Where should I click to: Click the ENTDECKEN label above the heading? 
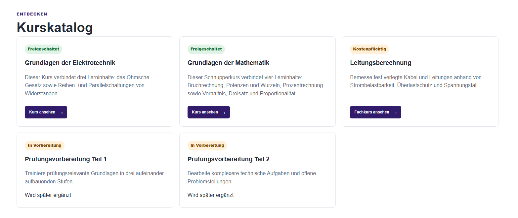pos(32,14)
